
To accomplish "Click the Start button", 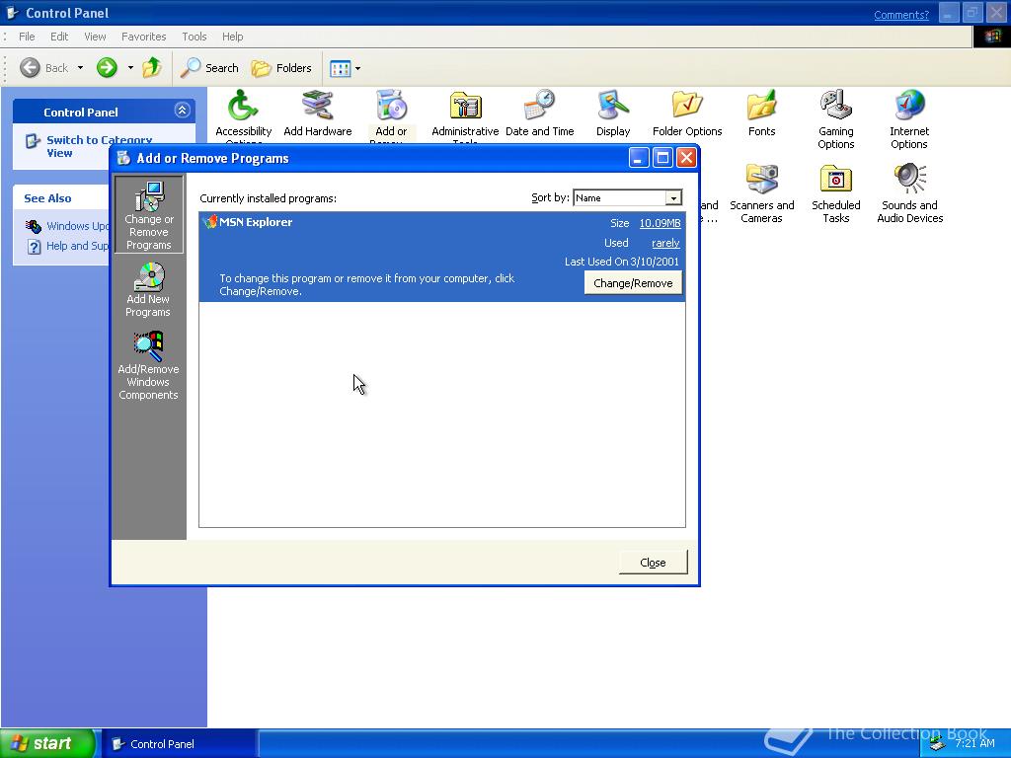I will [x=47, y=743].
